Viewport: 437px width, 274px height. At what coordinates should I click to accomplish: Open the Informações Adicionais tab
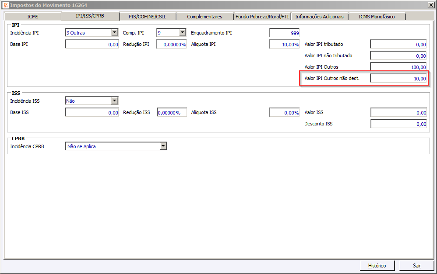click(319, 17)
